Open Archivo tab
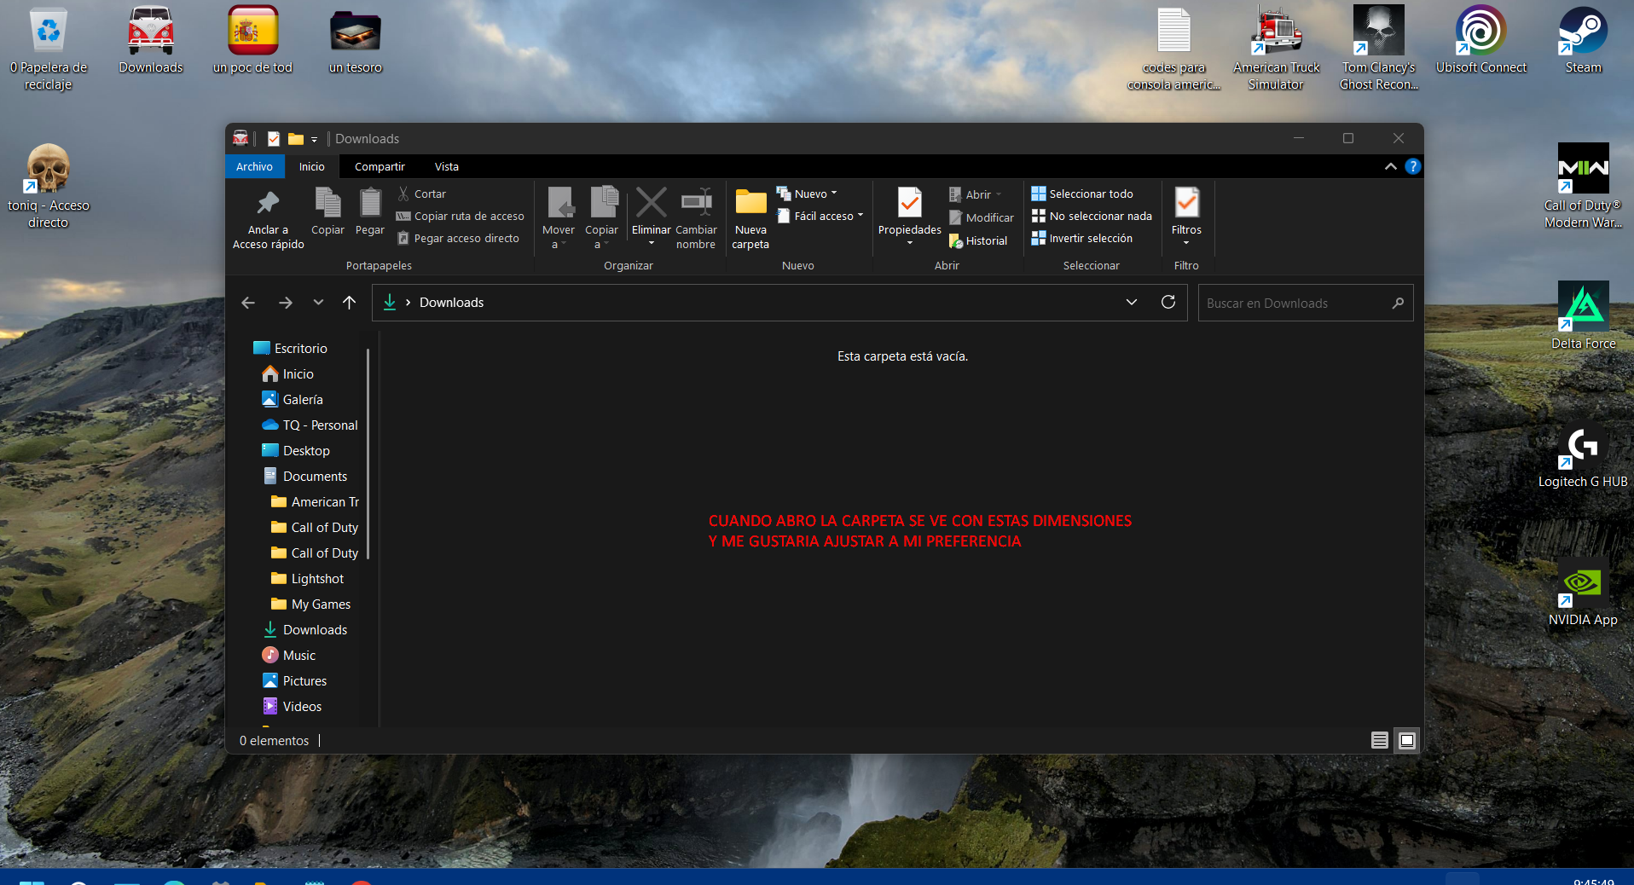Screen dimensions: 1634x885 click(254, 167)
